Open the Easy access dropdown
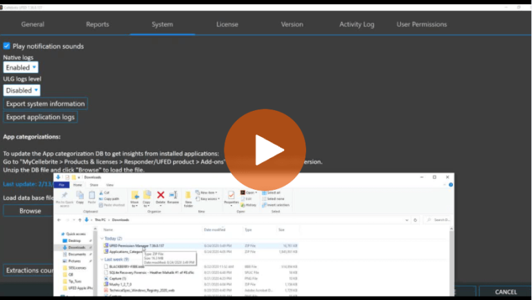Screen dimensions: 532x300 click(x=208, y=199)
